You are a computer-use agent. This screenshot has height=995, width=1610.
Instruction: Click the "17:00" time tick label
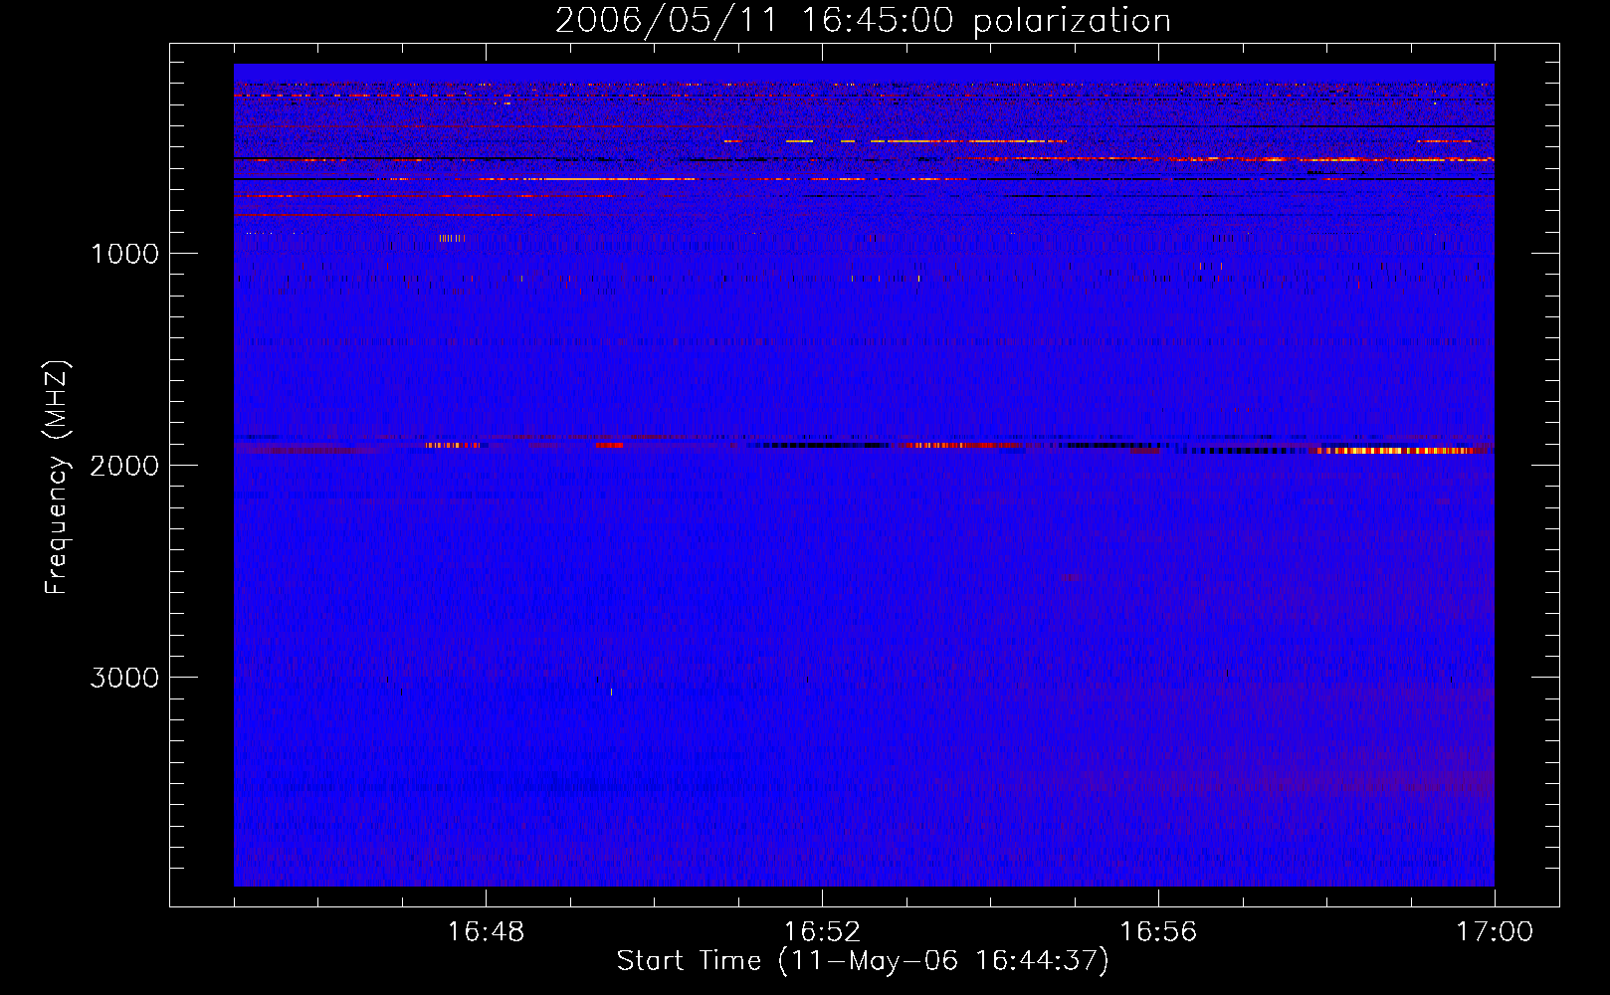1495,932
